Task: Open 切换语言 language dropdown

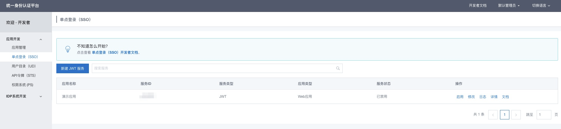Action: tap(541, 6)
